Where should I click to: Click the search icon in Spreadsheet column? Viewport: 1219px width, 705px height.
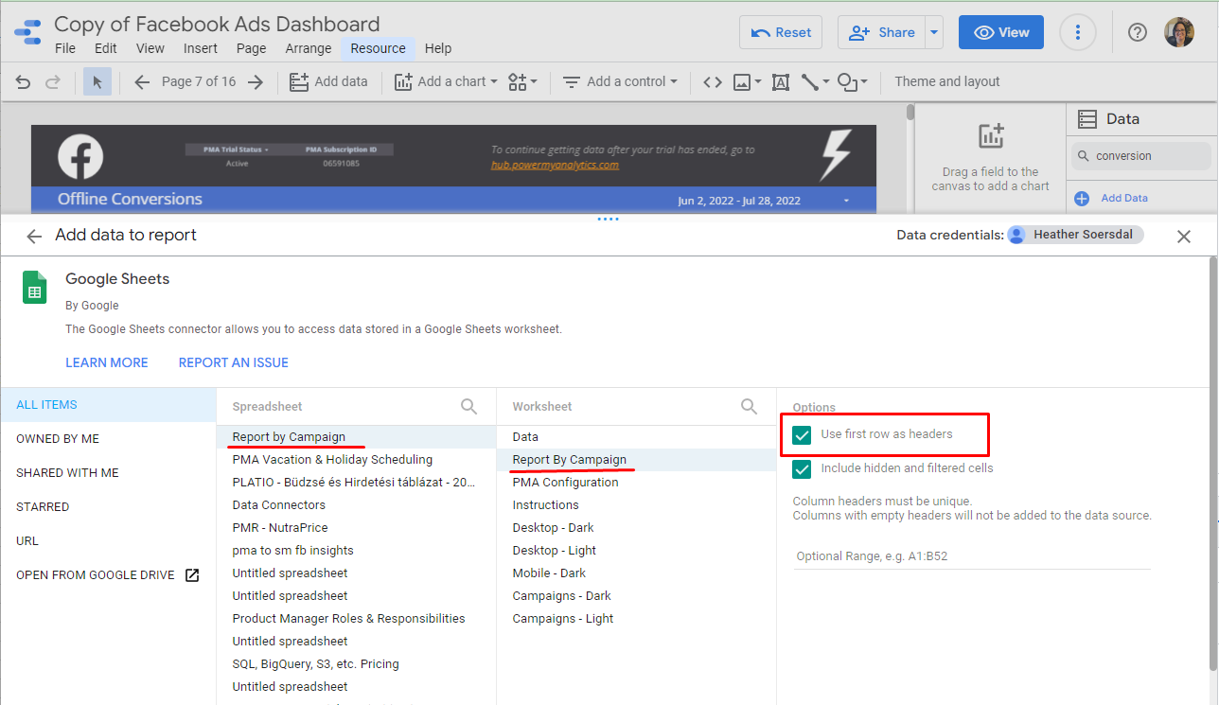click(469, 407)
